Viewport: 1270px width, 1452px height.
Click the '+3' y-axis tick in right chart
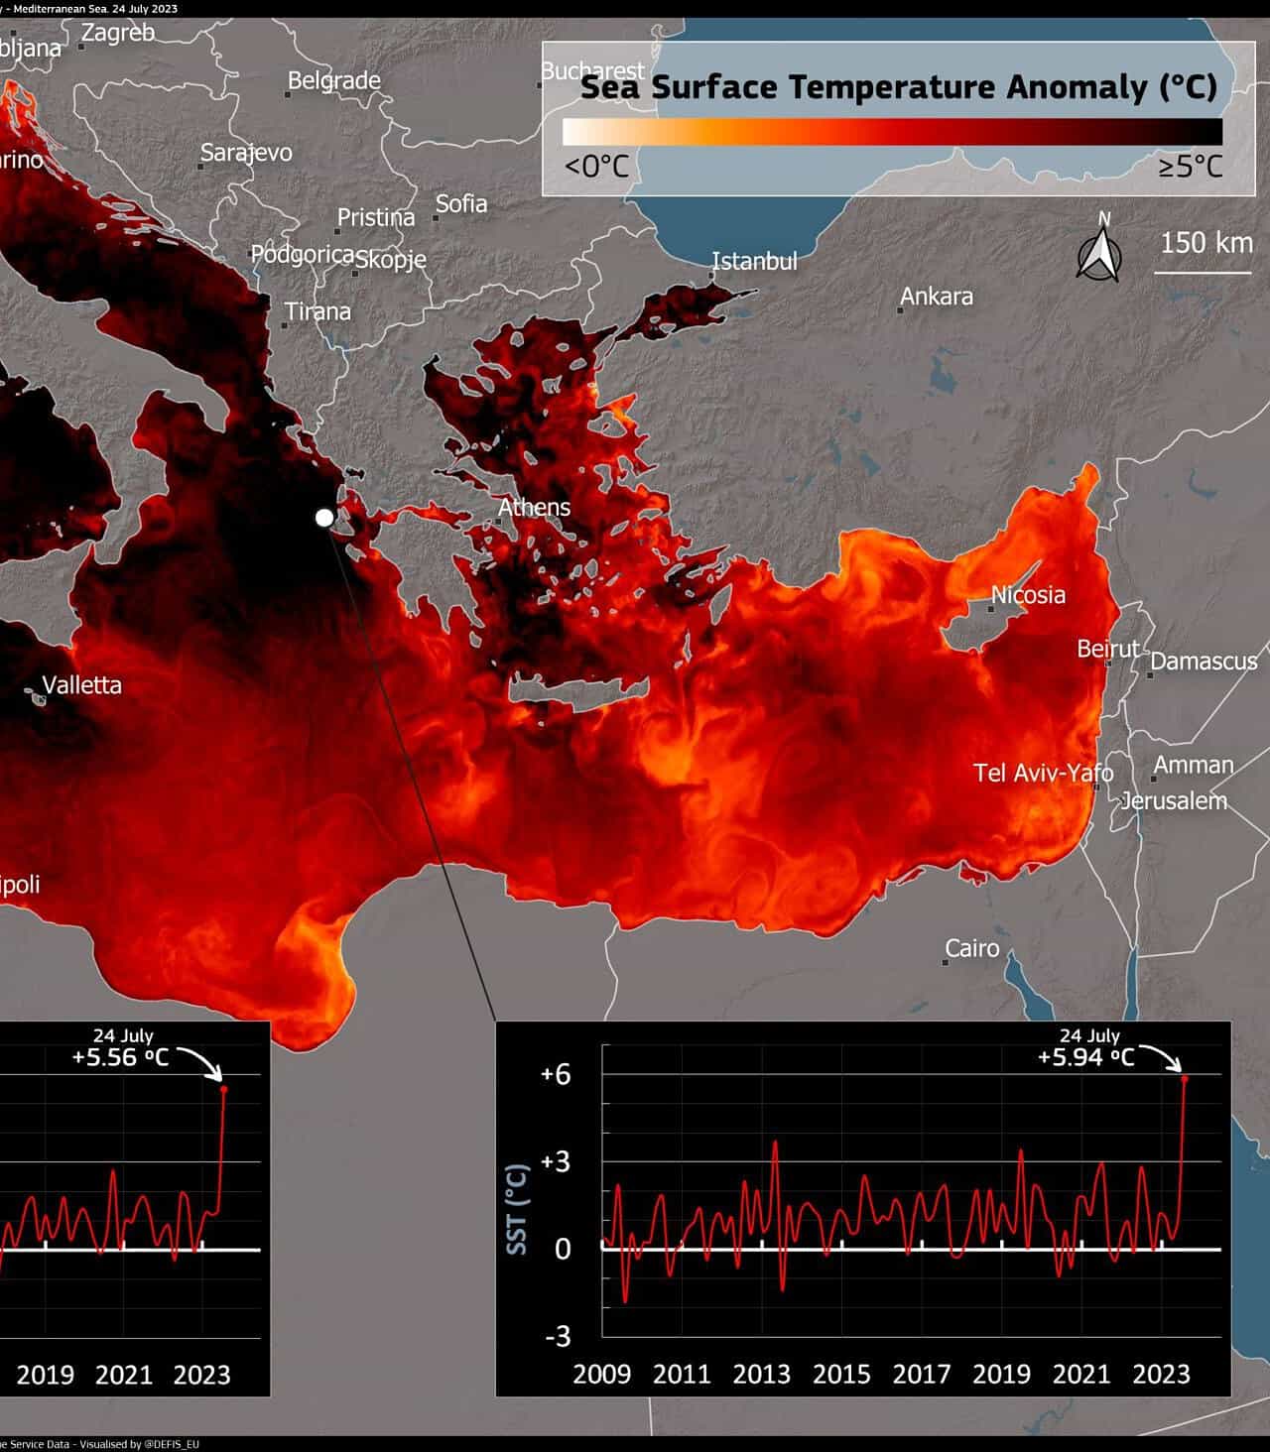click(556, 1161)
